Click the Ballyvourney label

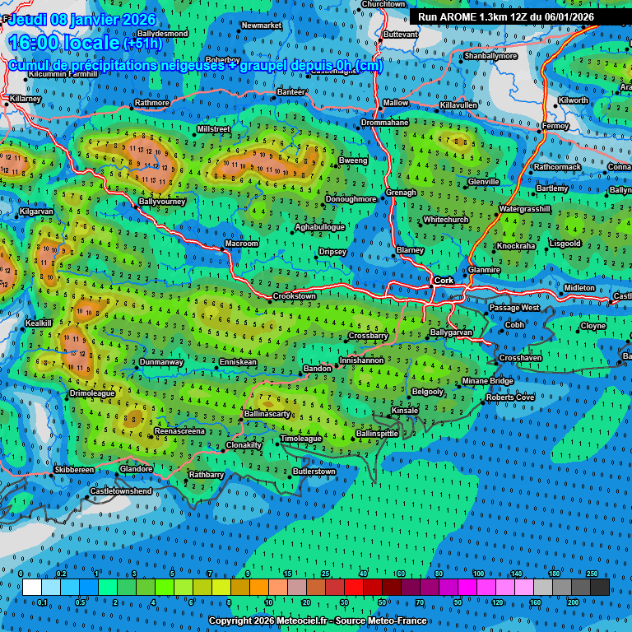(162, 201)
